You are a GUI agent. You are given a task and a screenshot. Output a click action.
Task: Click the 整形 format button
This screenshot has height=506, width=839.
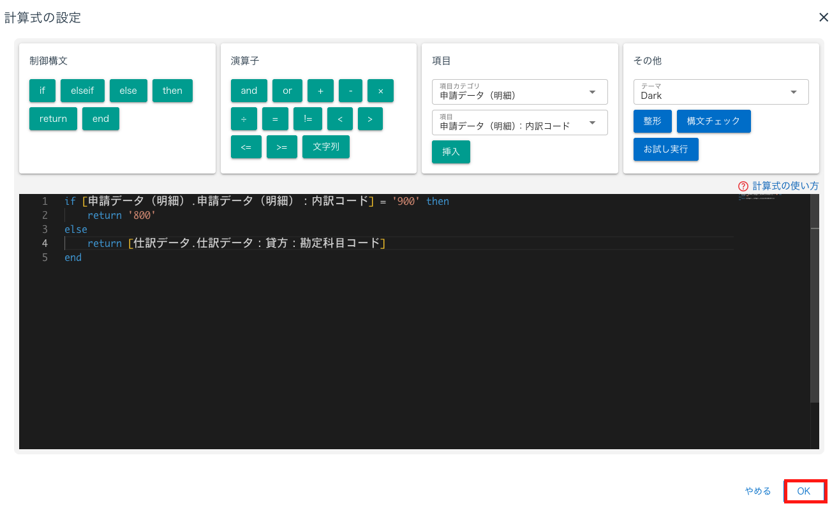click(x=653, y=121)
